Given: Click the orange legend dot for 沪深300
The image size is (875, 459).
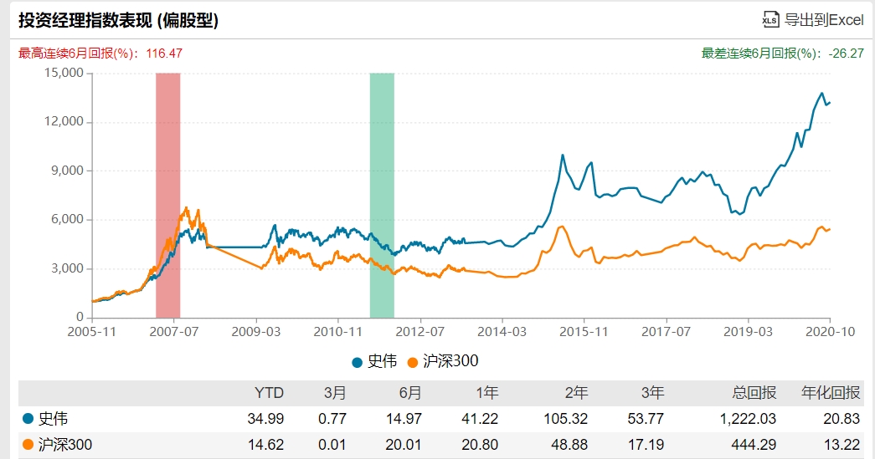Looking at the screenshot, I should pos(413,363).
